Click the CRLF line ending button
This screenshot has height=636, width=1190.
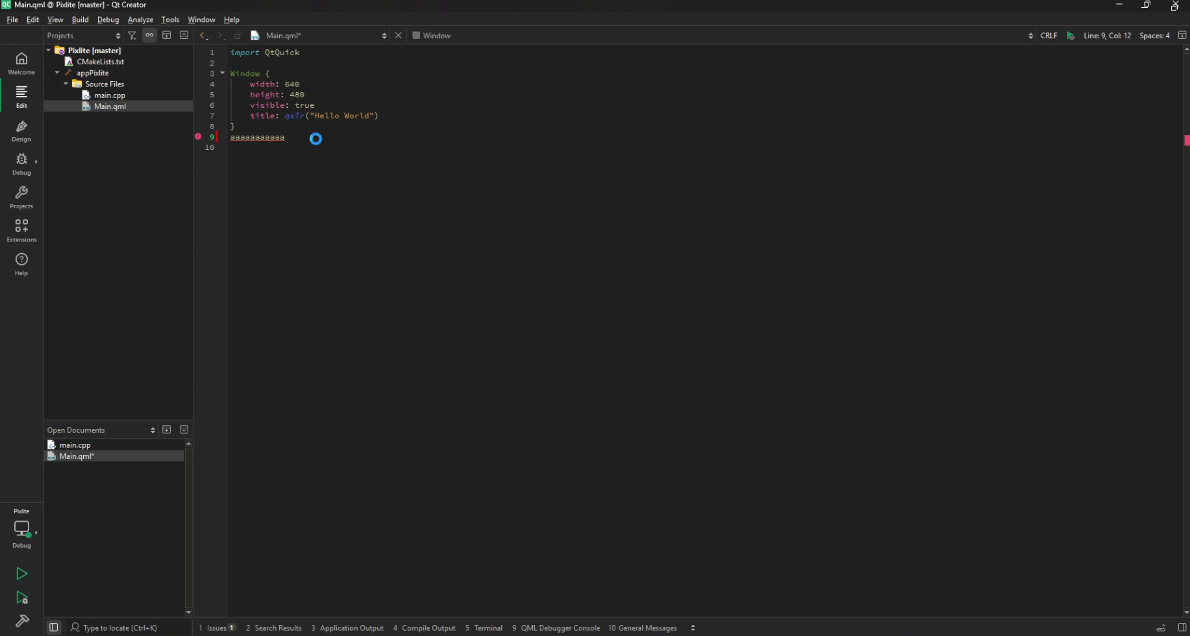(1048, 36)
